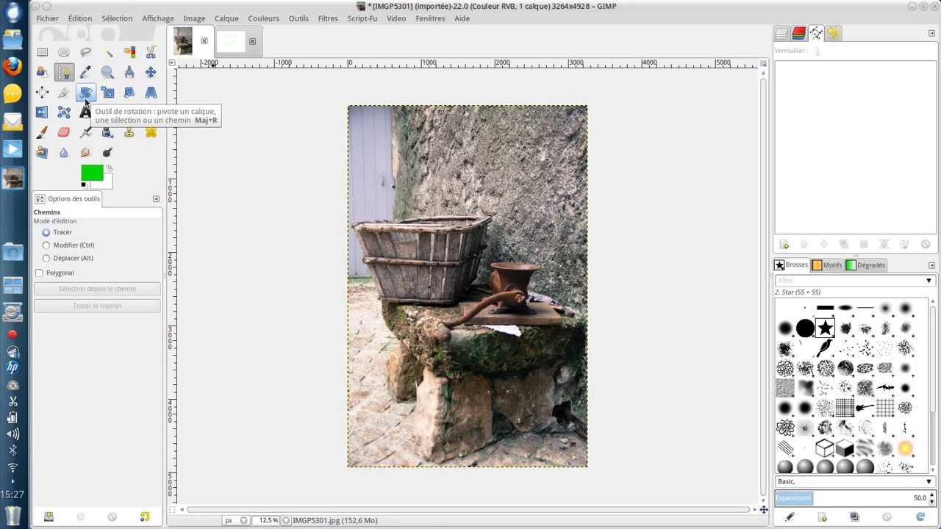
Task: Select the Scale tool
Action: [x=107, y=93]
